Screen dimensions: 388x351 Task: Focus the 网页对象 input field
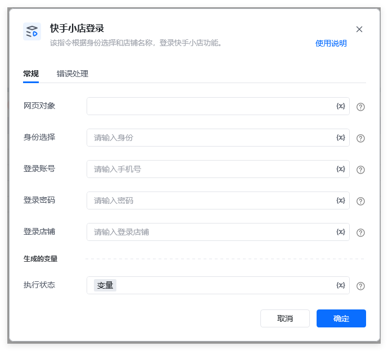pyautogui.click(x=218, y=106)
